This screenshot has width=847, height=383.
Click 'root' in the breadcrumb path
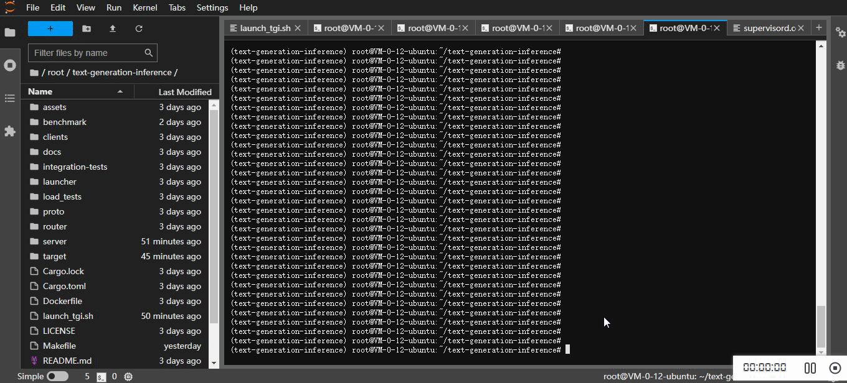[x=55, y=72]
